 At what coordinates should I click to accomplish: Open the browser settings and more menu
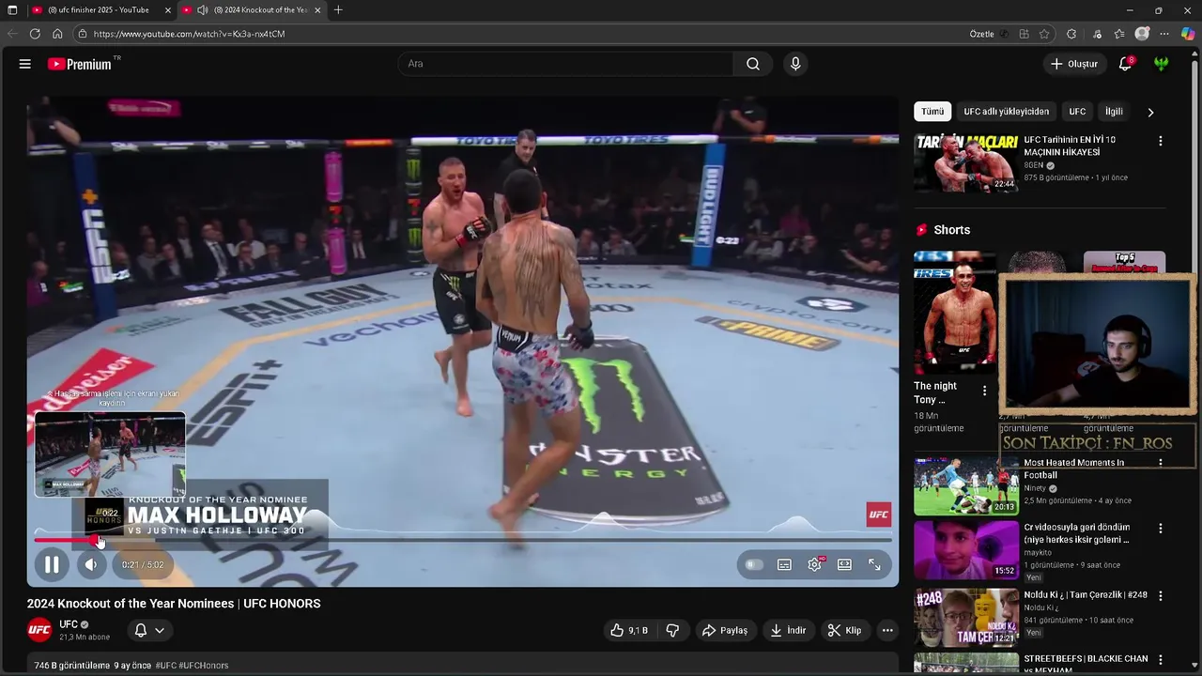click(1164, 34)
